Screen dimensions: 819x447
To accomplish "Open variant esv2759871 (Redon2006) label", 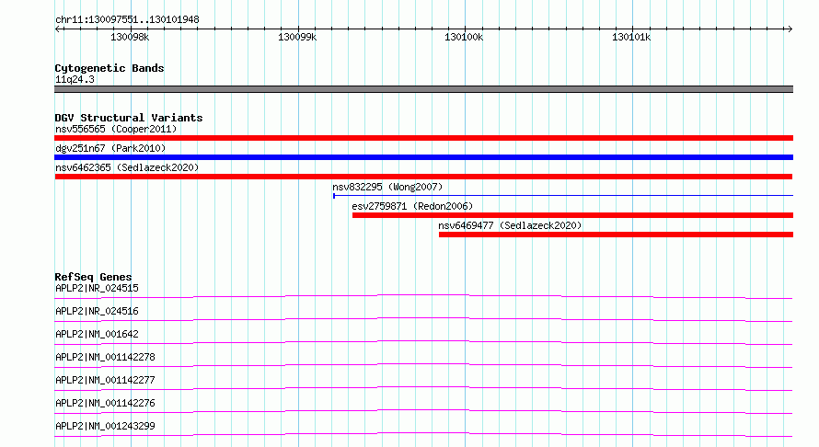I will tap(412, 206).
